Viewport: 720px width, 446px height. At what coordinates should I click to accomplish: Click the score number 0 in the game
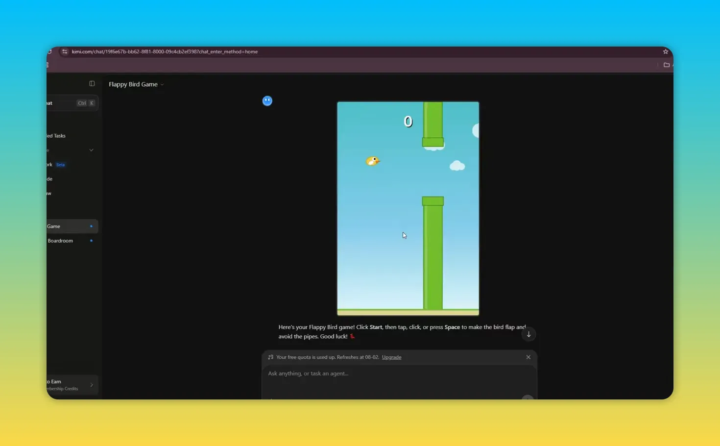pos(408,122)
